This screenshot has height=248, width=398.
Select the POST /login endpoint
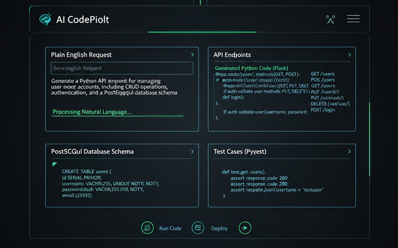tap(323, 110)
